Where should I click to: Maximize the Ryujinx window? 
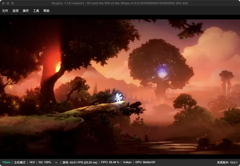click(x=13, y=3)
